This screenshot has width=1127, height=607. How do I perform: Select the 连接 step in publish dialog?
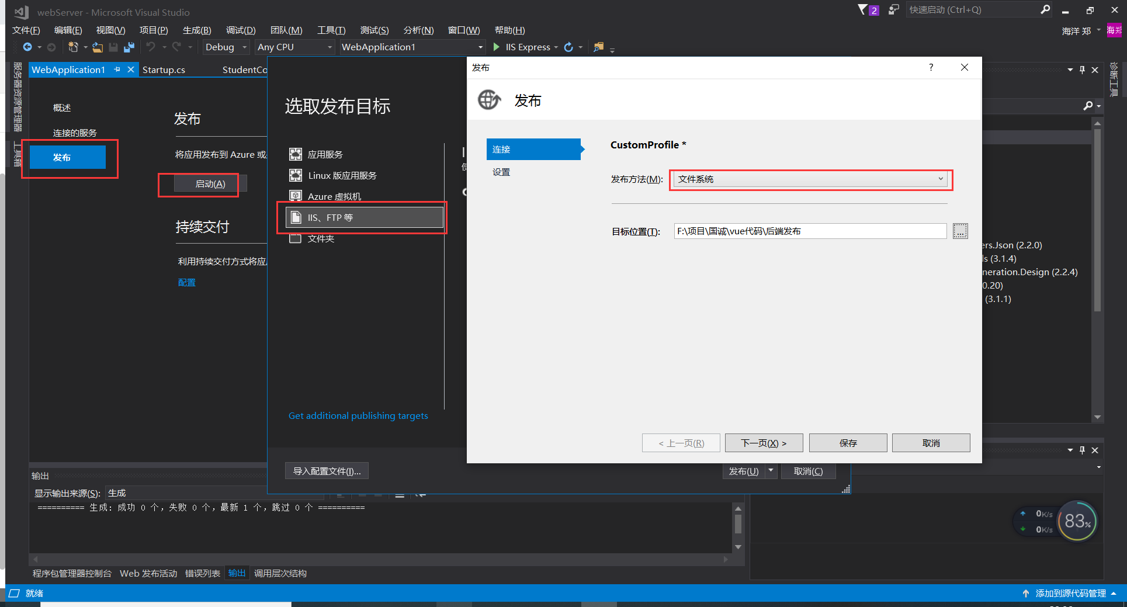coord(533,150)
